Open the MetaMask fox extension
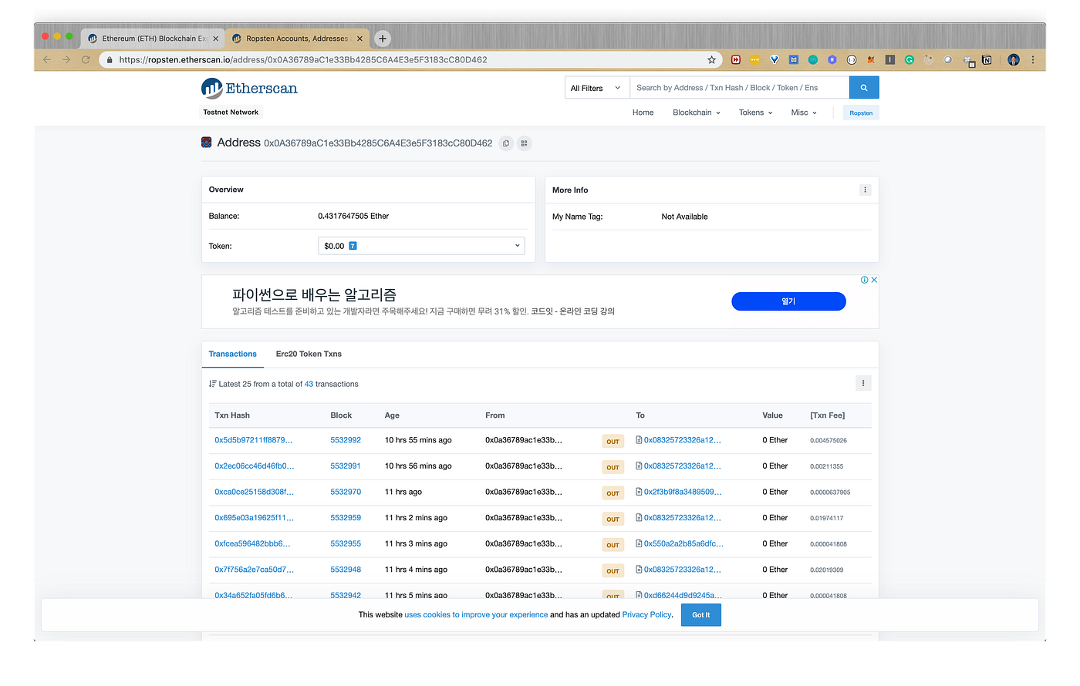Viewport: 1080px width, 686px height. [871, 59]
